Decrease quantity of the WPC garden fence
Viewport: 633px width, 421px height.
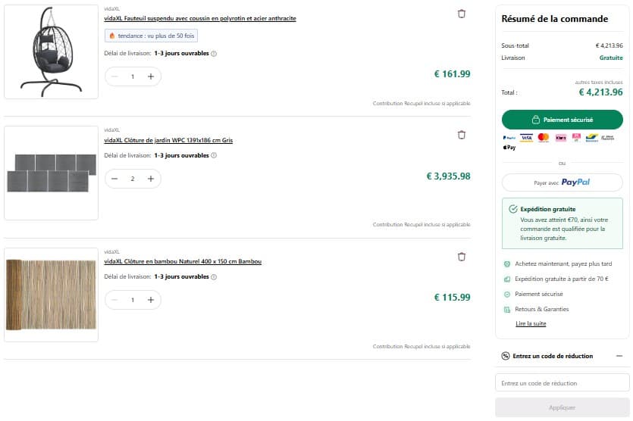(114, 179)
